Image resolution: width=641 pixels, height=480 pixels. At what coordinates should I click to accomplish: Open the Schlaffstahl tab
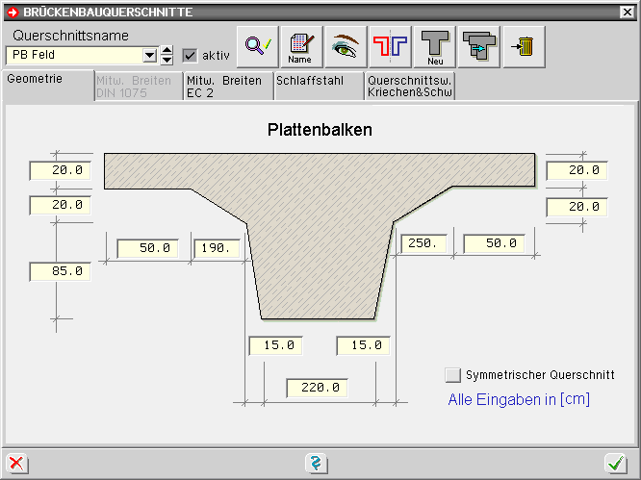[x=318, y=82]
